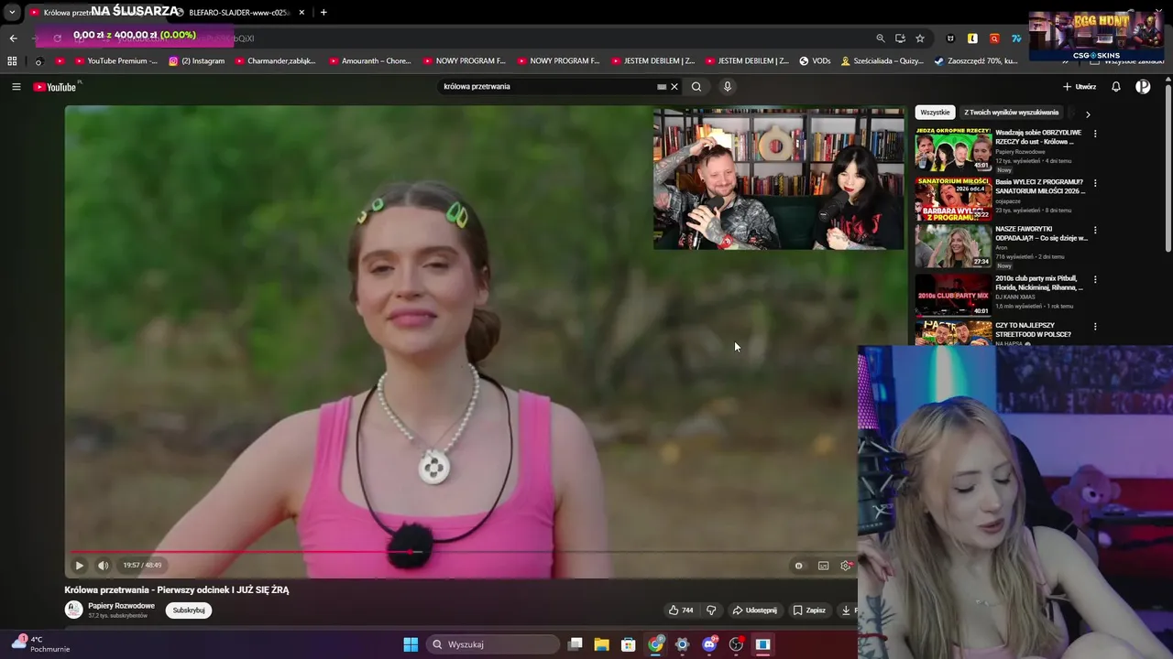Screen dimensions: 1173x659
Task: Open the Zaoszczędź 70% bookmark
Action: tap(976, 61)
